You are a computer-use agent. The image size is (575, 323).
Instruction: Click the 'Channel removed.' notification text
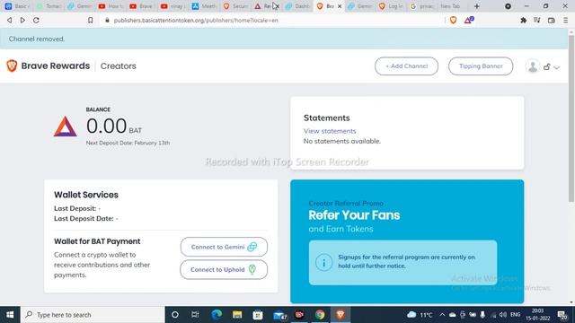point(37,39)
